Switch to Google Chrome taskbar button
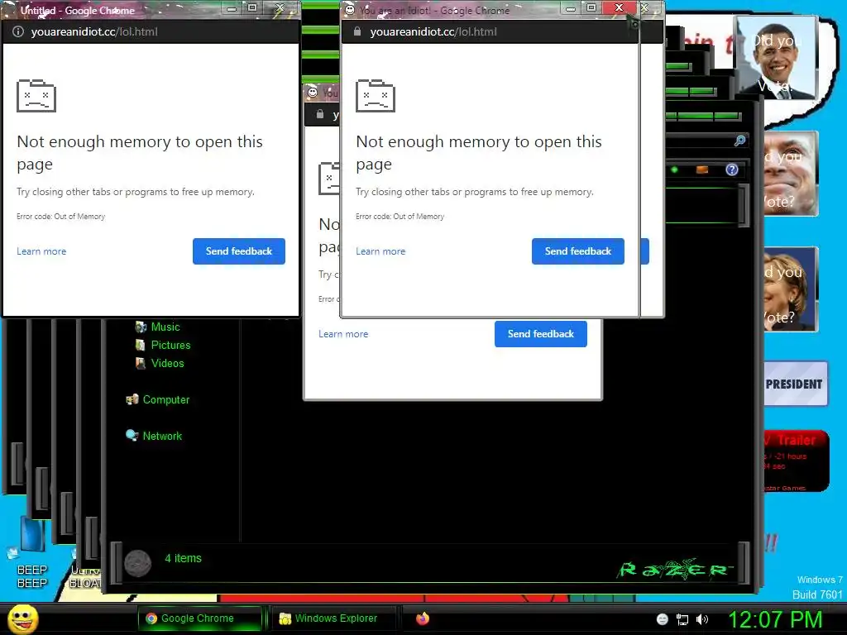The image size is (847, 635). coord(199,618)
